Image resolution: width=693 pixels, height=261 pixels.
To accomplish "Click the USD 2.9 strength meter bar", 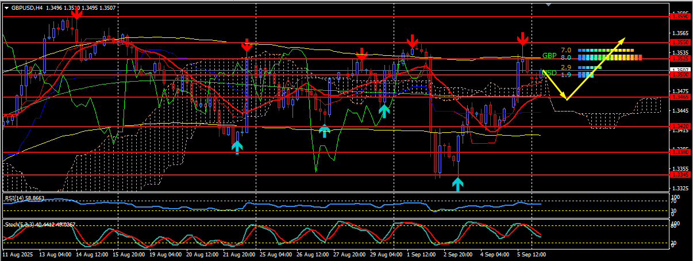I will click(x=590, y=68).
